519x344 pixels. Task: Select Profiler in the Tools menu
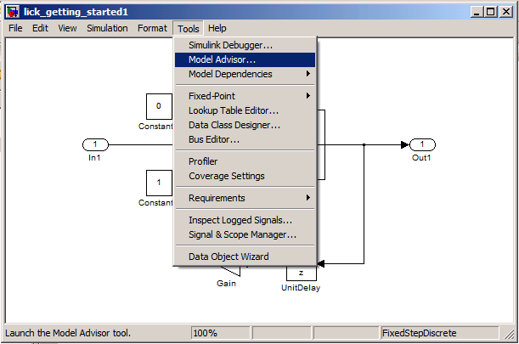(245, 161)
